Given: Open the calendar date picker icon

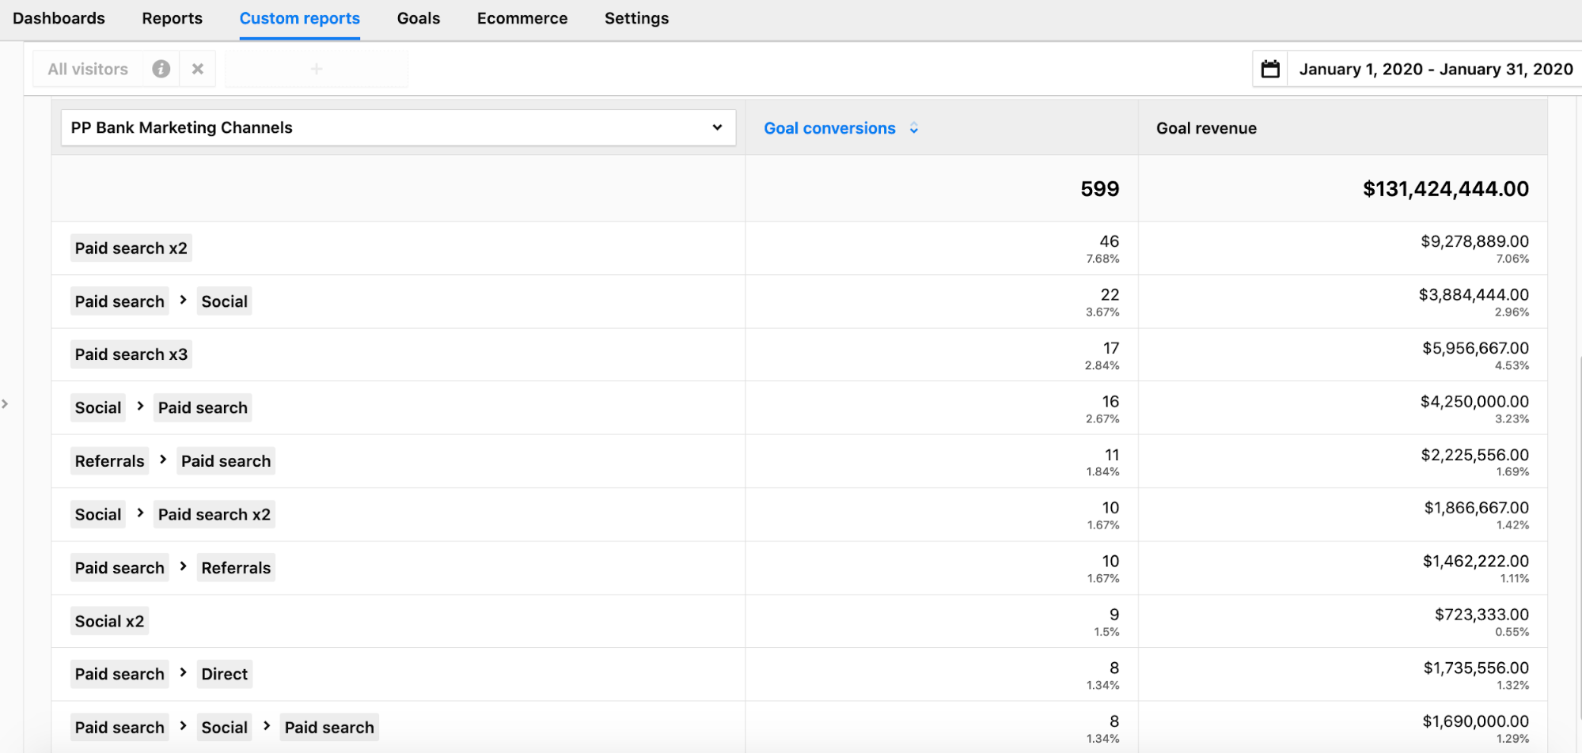Looking at the screenshot, I should [x=1270, y=69].
